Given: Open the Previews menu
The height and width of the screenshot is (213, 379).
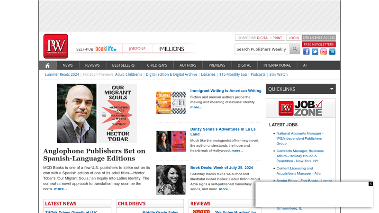Looking at the screenshot, I should pyautogui.click(x=217, y=65).
